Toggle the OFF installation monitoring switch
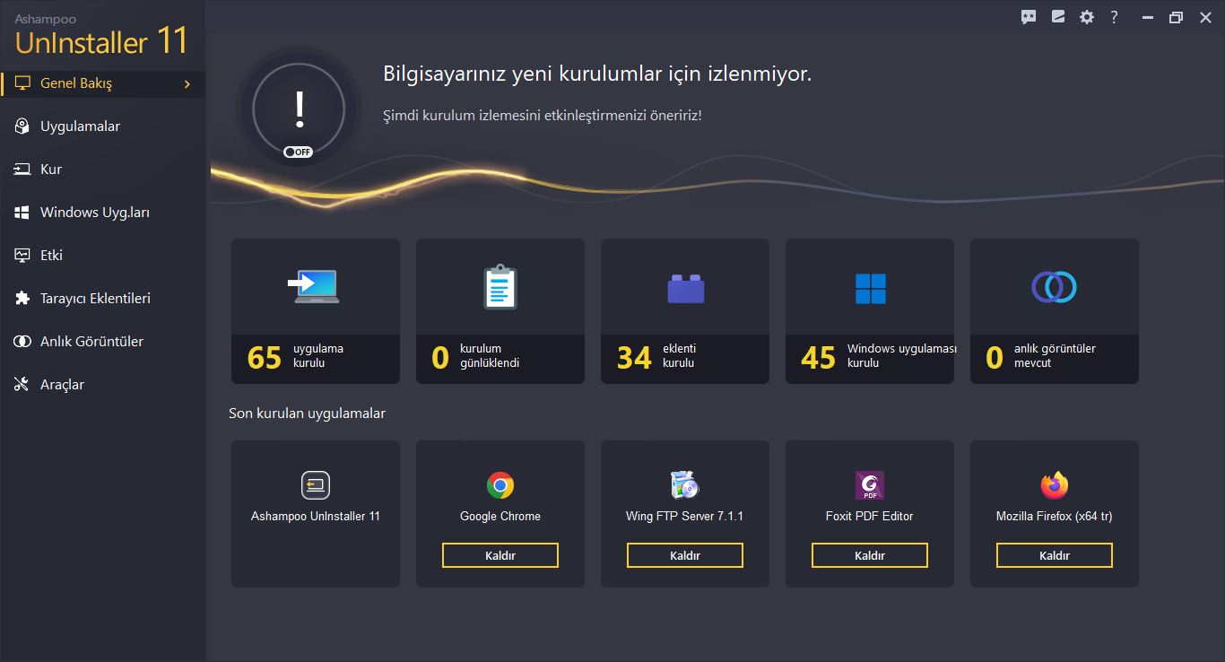 pos(298,152)
